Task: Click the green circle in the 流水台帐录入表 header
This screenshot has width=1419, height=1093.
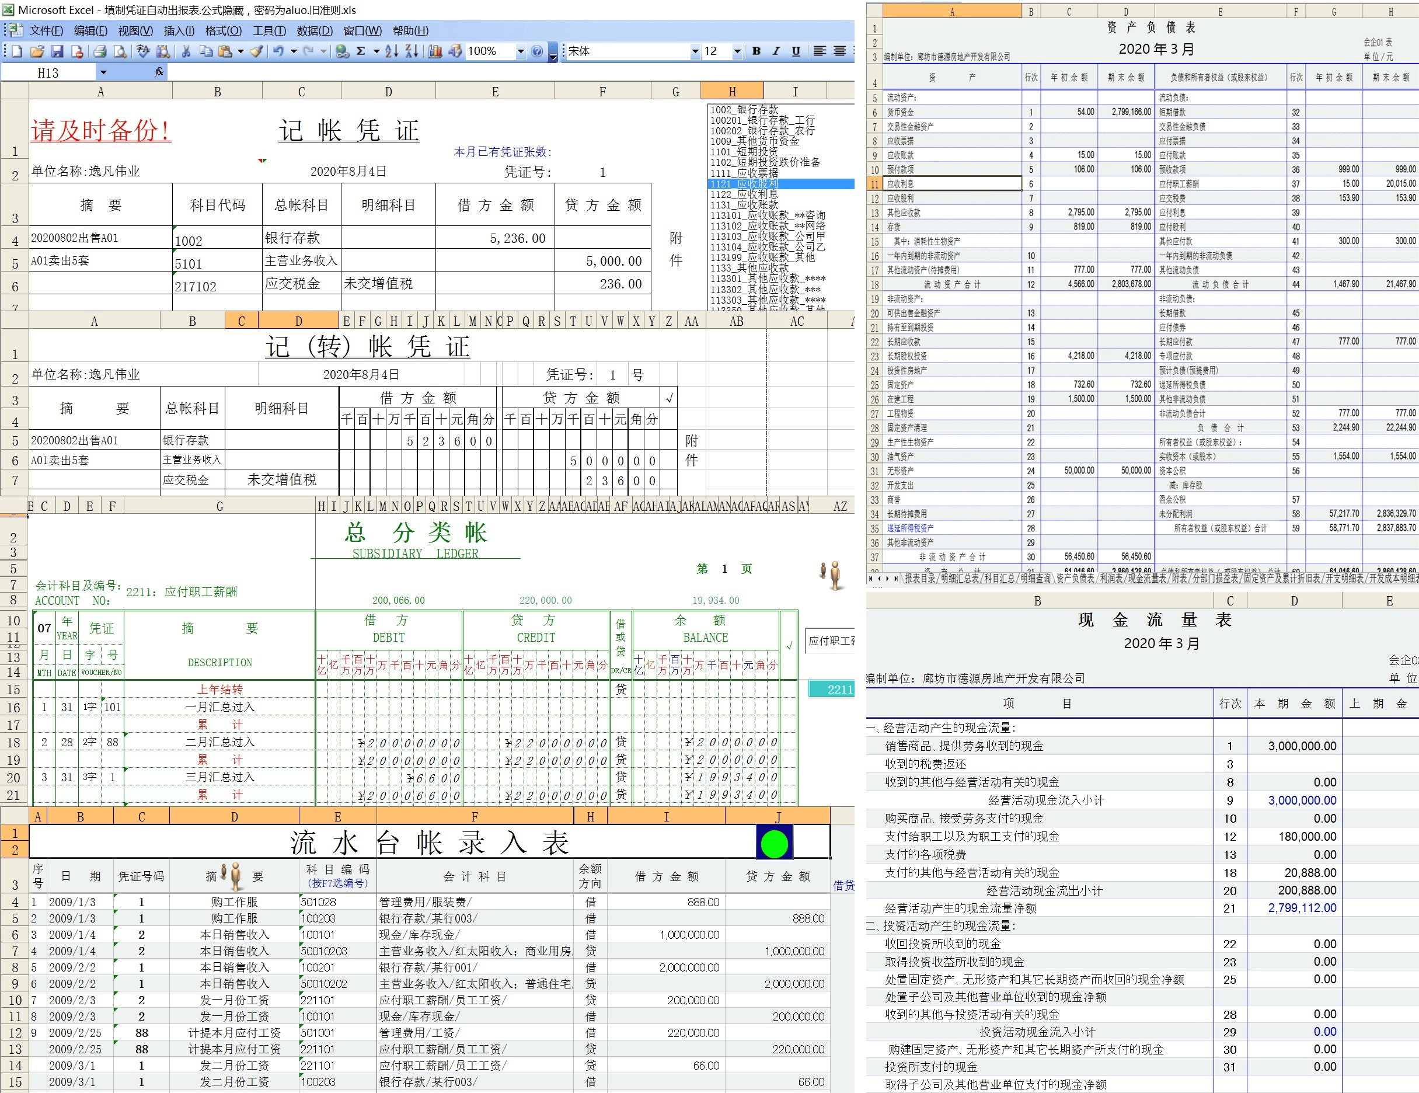Action: (x=774, y=843)
